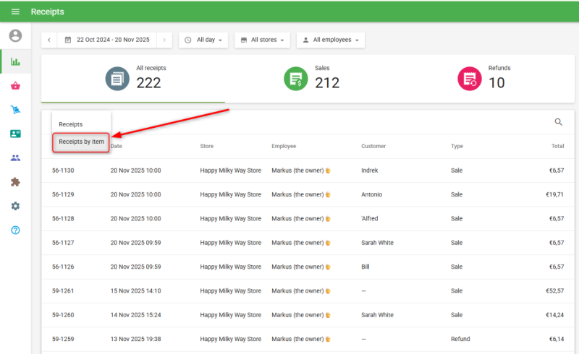The width and height of the screenshot is (579, 354).
Task: Expand the All day time dropdown
Action: tap(203, 40)
